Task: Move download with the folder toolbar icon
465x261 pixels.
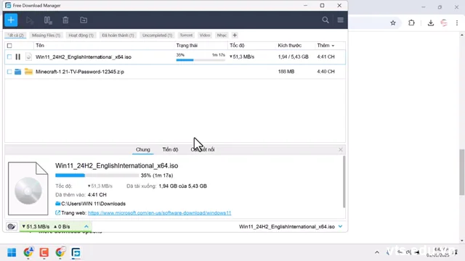Action: pos(84,20)
